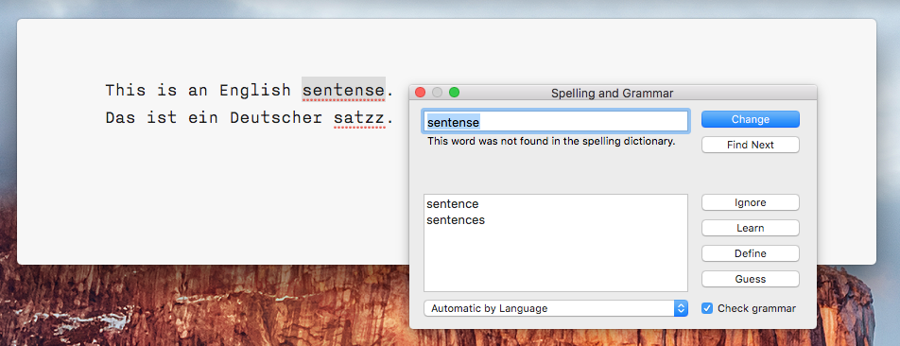
Task: Click the misspelled word "satzz" in the document
Action: [x=358, y=118]
